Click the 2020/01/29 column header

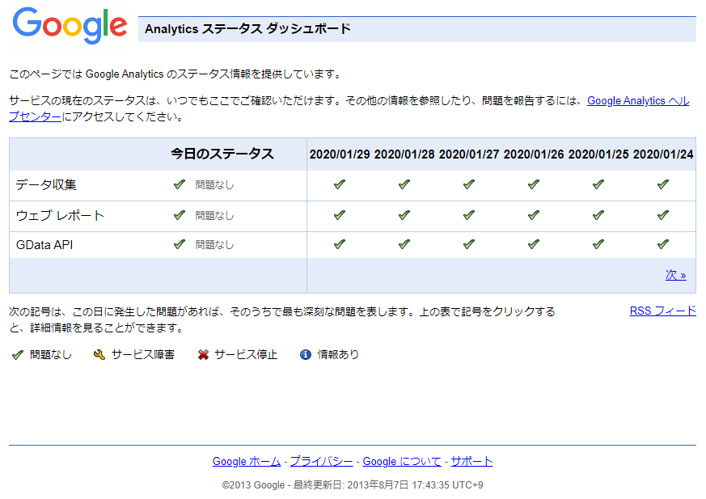point(340,154)
